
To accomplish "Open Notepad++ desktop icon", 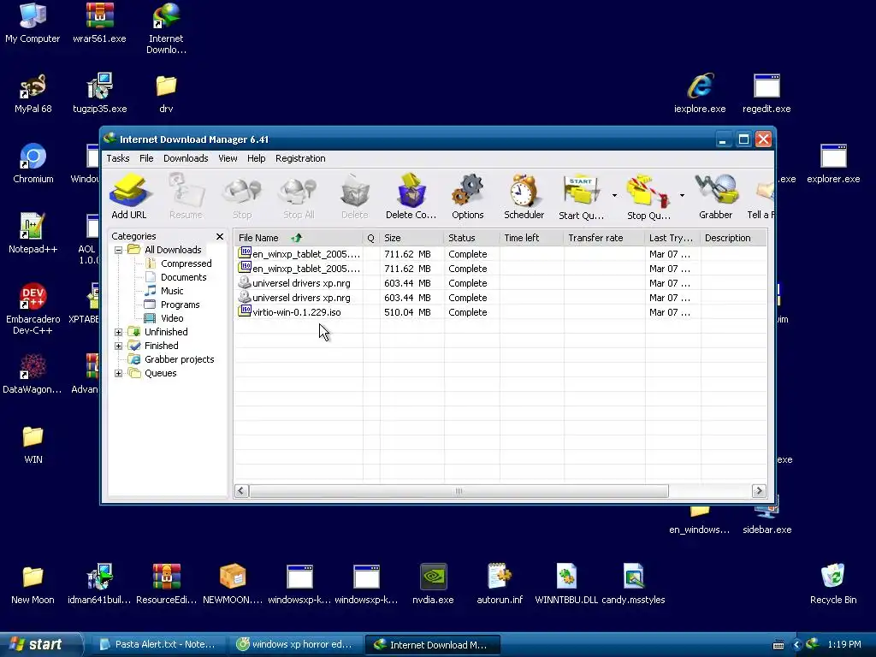I will (33, 234).
